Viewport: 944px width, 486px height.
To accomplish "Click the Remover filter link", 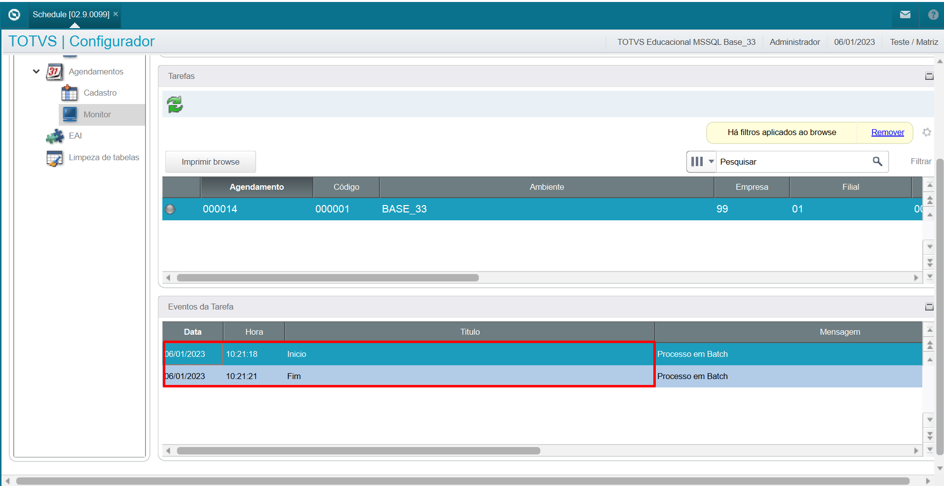I will (888, 132).
